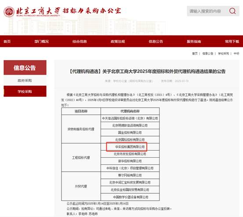
Task: Open the 政策法规 menu item
Action: pos(118,41)
